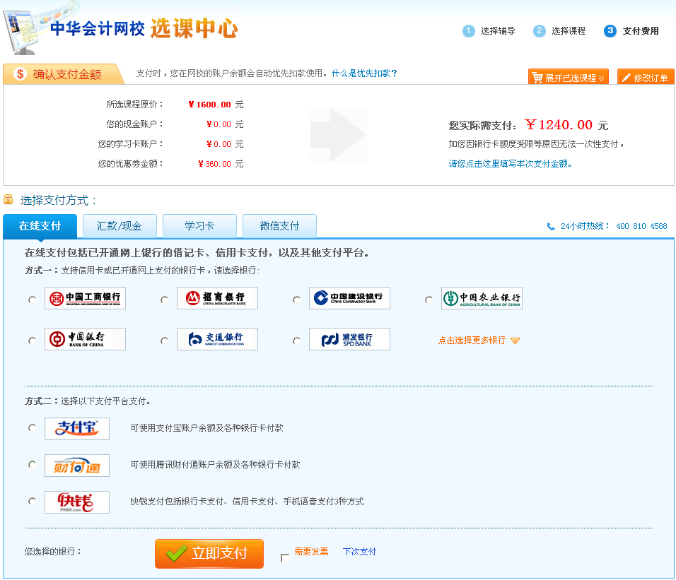Viewport: 676px width, 580px height.
Task: Click the Alipay 支付宝 logo
Action: 77,428
